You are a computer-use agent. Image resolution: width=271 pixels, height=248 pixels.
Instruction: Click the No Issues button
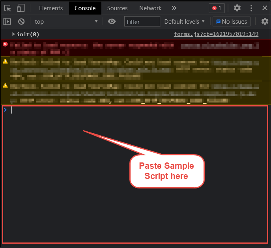point(232,22)
